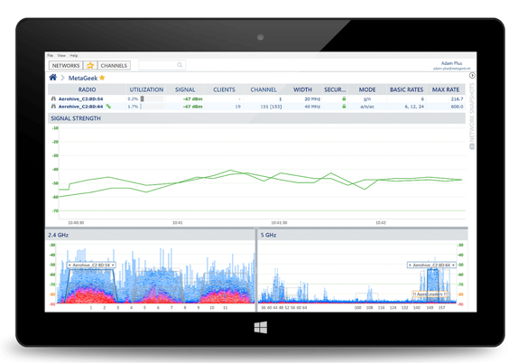Click the Aerohive_C2:8D:54 label in 2.4 GHz chart
This screenshot has width=518, height=363.
coord(91,265)
